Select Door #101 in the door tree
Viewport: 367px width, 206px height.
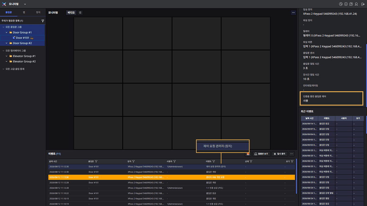click(23, 38)
